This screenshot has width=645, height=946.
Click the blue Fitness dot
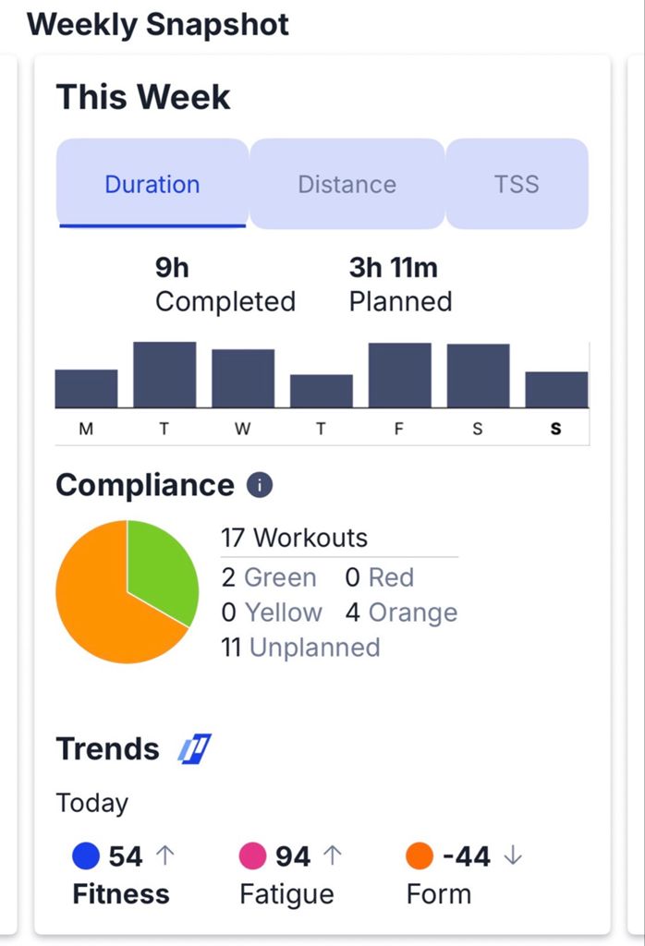pyautogui.click(x=86, y=856)
